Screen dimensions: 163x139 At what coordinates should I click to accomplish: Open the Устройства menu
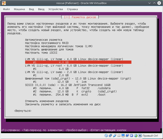click(56, 9)
